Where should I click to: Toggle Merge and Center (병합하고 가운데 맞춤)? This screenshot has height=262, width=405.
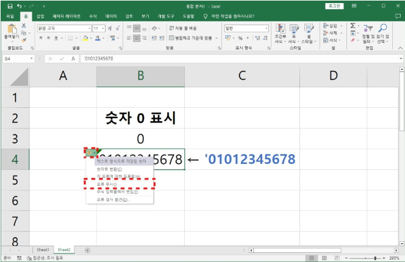tap(192, 38)
